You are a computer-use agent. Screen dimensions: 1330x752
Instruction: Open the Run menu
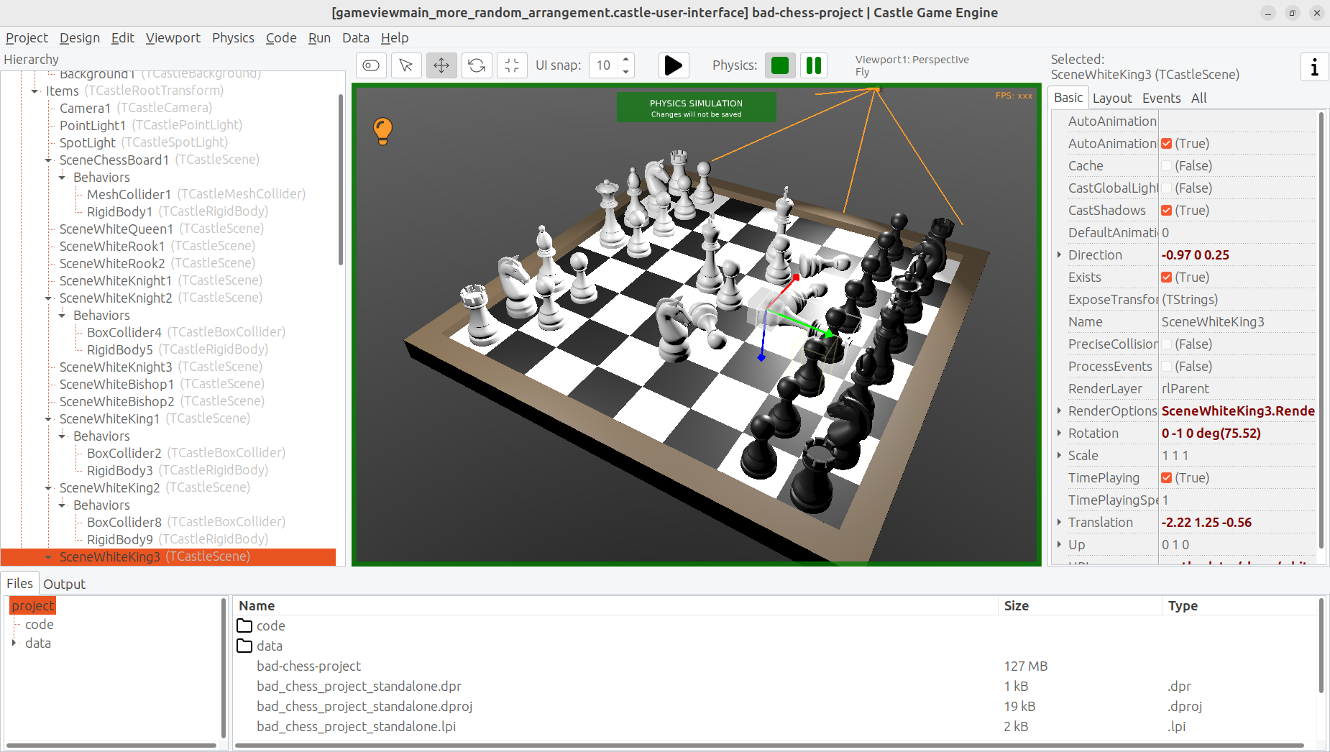tap(319, 38)
